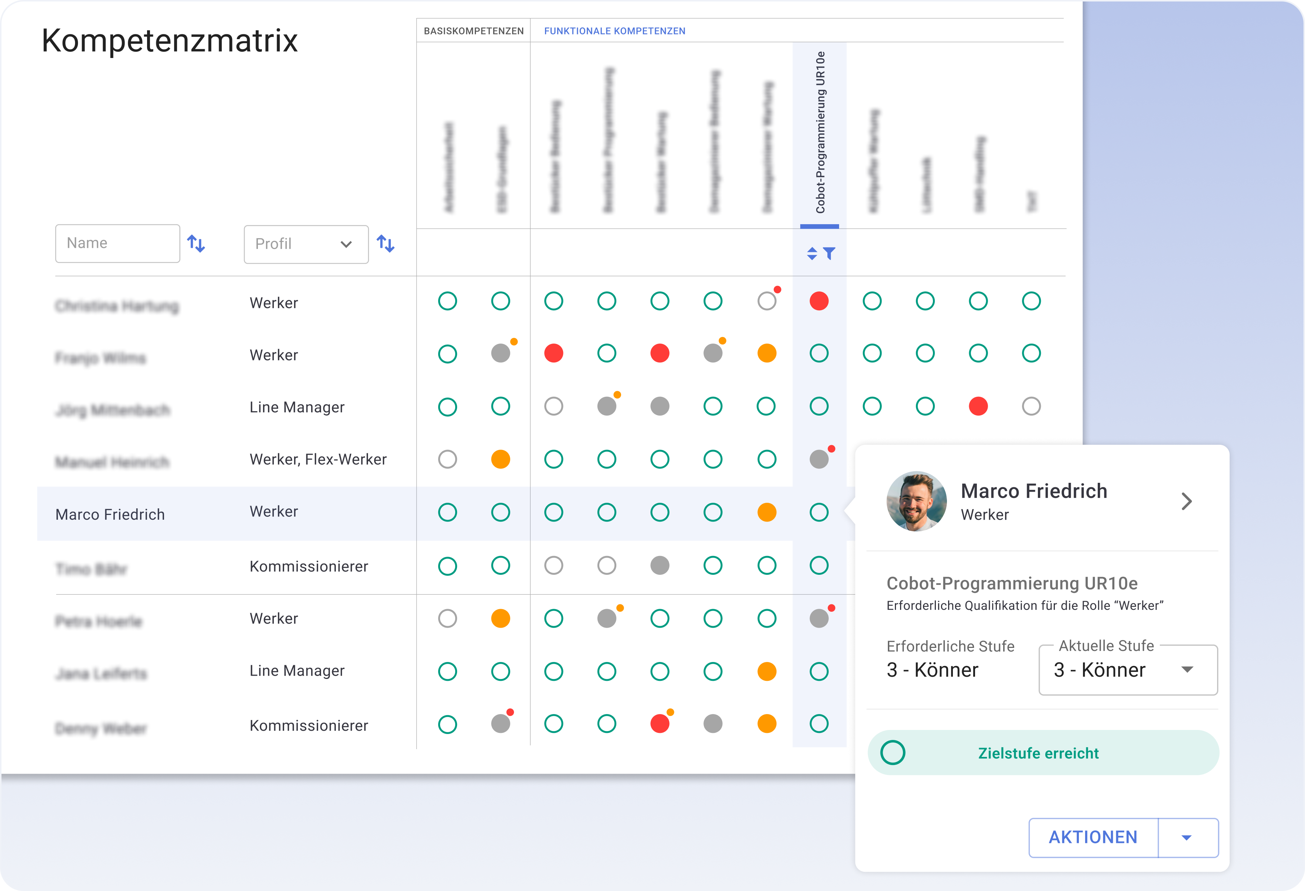The height and width of the screenshot is (891, 1305).
Task: Click the AKTIONEN button
Action: click(1093, 838)
